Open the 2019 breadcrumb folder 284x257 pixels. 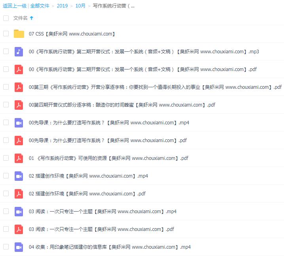click(x=62, y=6)
